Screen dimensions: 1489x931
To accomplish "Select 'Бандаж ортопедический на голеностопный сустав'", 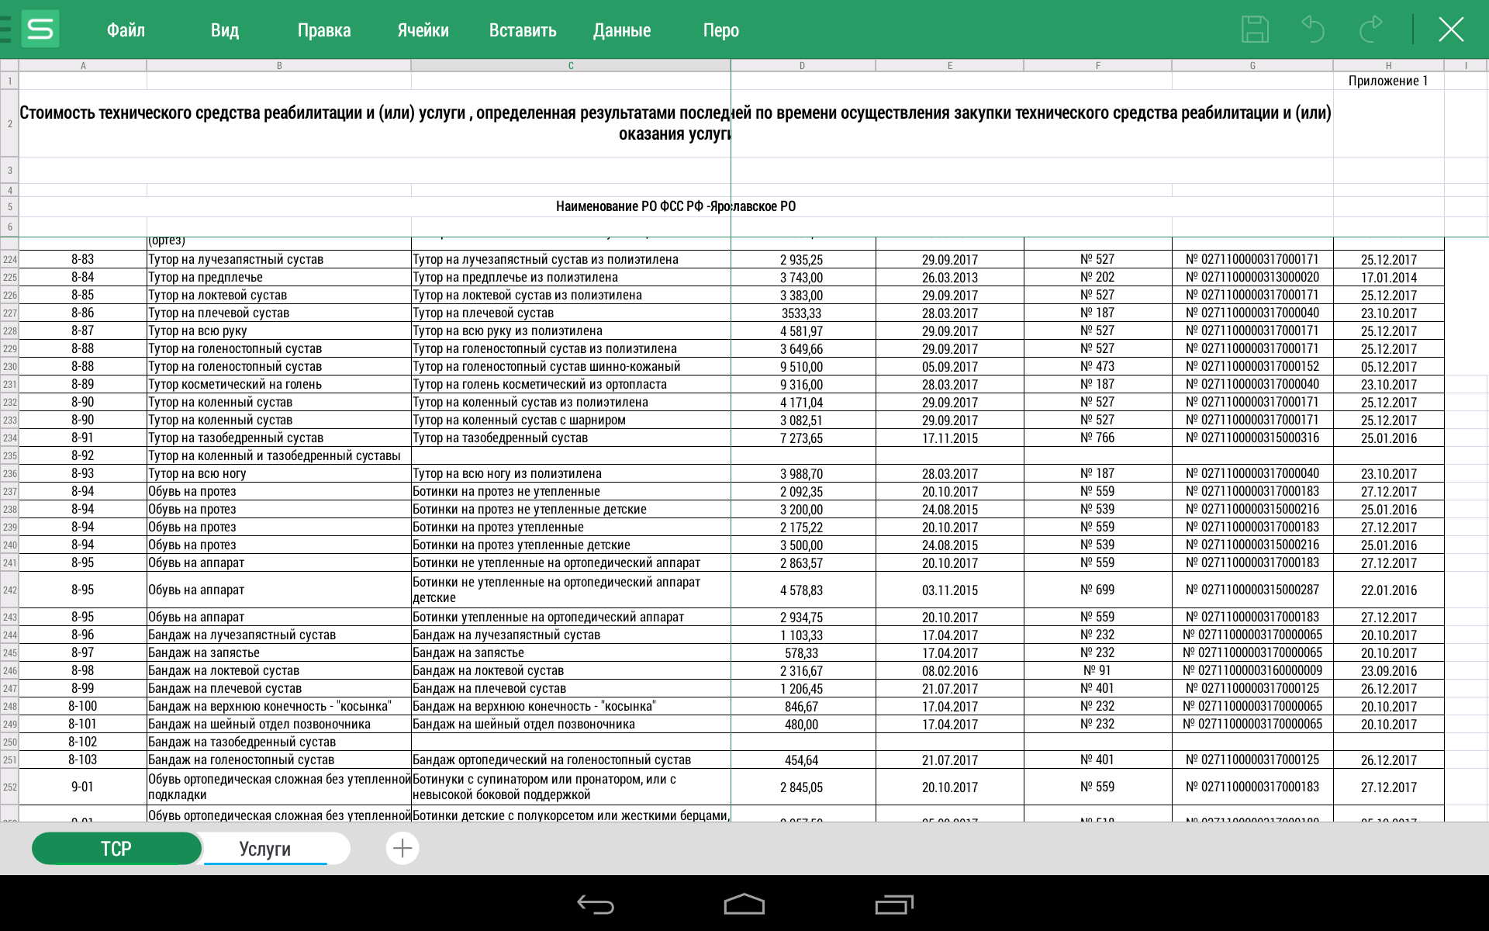I will pos(571,760).
